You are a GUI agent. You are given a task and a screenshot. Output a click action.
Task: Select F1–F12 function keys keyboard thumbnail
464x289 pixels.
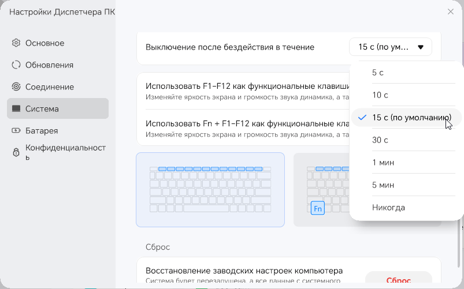pos(210,189)
